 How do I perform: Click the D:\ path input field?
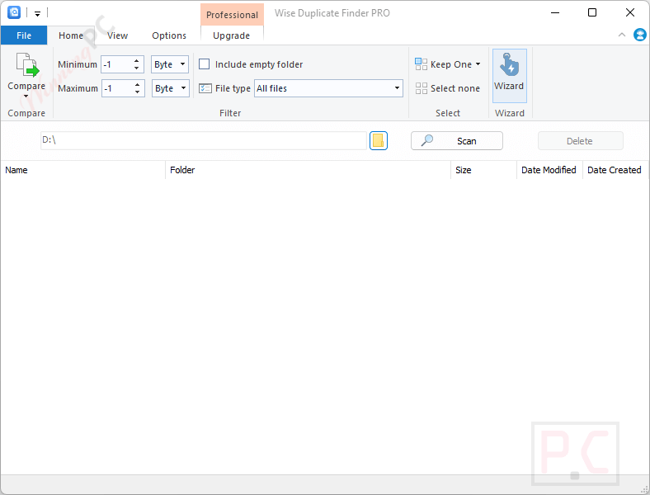[x=204, y=140]
